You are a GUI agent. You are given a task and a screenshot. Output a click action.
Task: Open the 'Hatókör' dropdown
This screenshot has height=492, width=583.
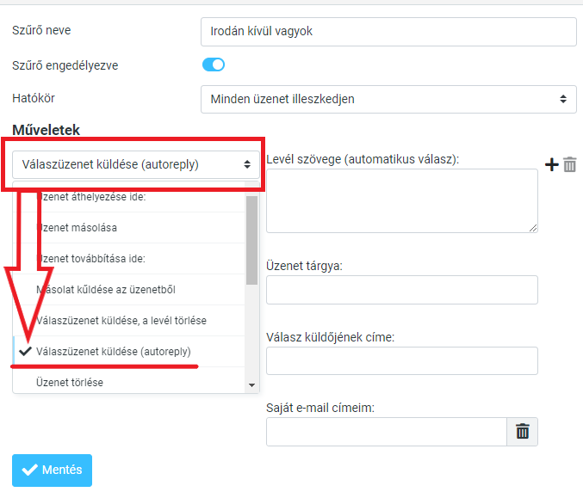click(x=388, y=99)
